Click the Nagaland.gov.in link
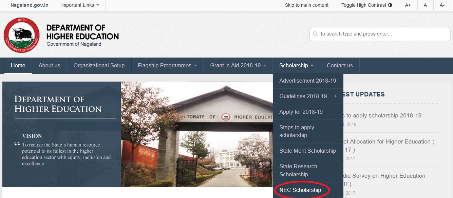 pyautogui.click(x=30, y=5)
